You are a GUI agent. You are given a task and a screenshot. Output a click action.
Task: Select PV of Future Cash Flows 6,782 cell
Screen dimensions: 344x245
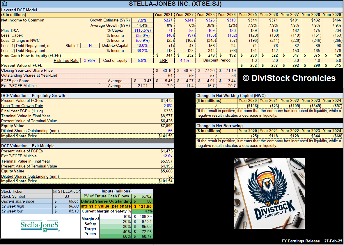[143, 197]
